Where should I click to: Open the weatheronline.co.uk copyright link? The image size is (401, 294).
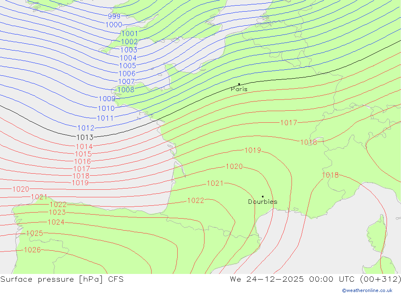click(367, 290)
